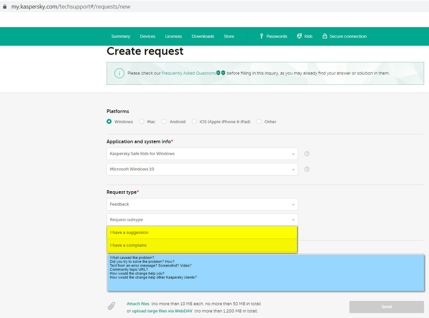This screenshot has height=318, width=429.
Task: Click the Secure connection lock icon
Action: [x=325, y=36]
